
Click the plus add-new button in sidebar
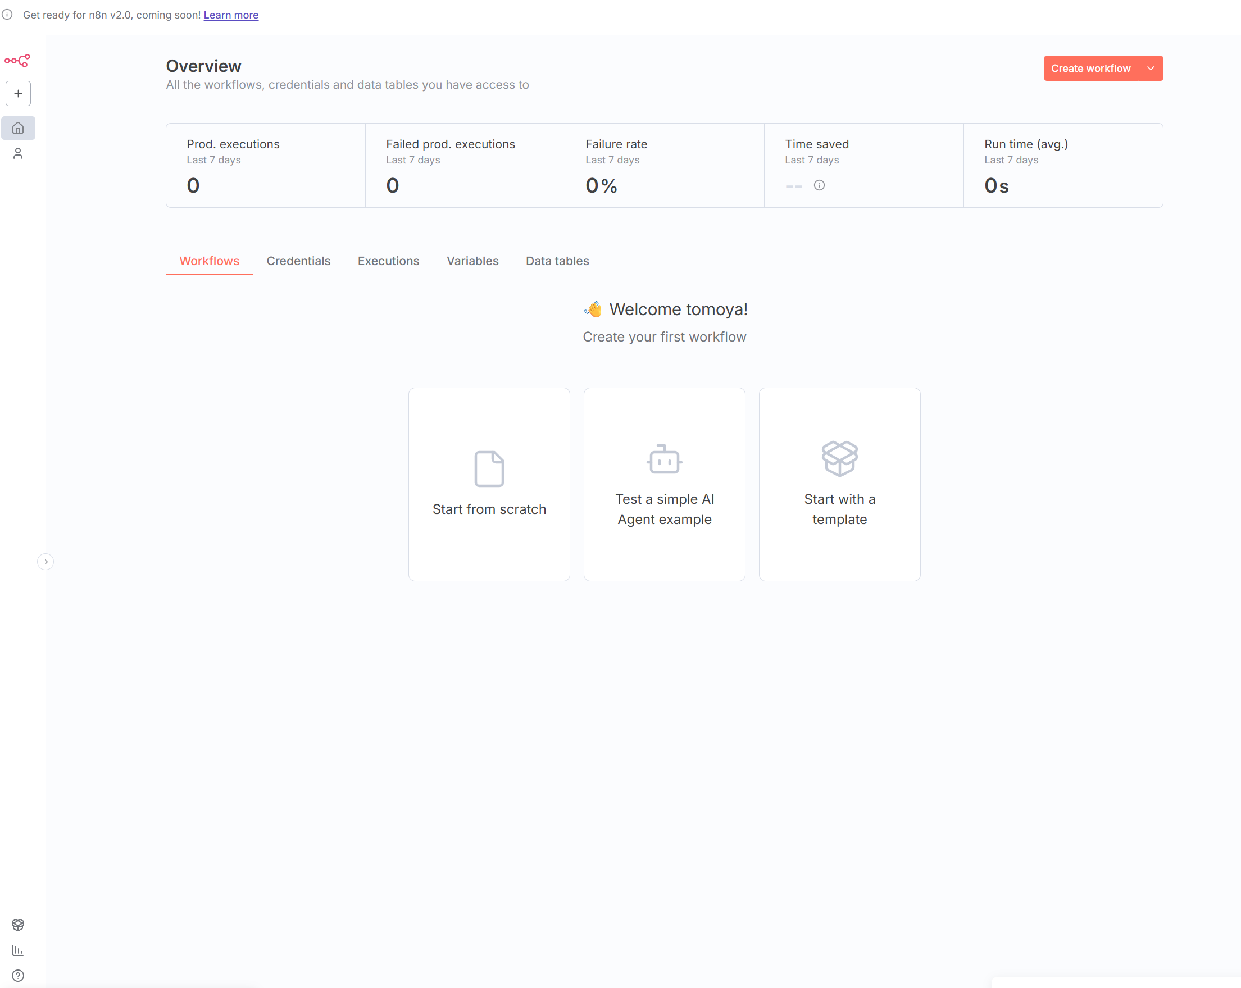click(19, 94)
